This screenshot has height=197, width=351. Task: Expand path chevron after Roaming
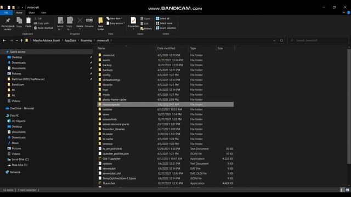click(94, 40)
